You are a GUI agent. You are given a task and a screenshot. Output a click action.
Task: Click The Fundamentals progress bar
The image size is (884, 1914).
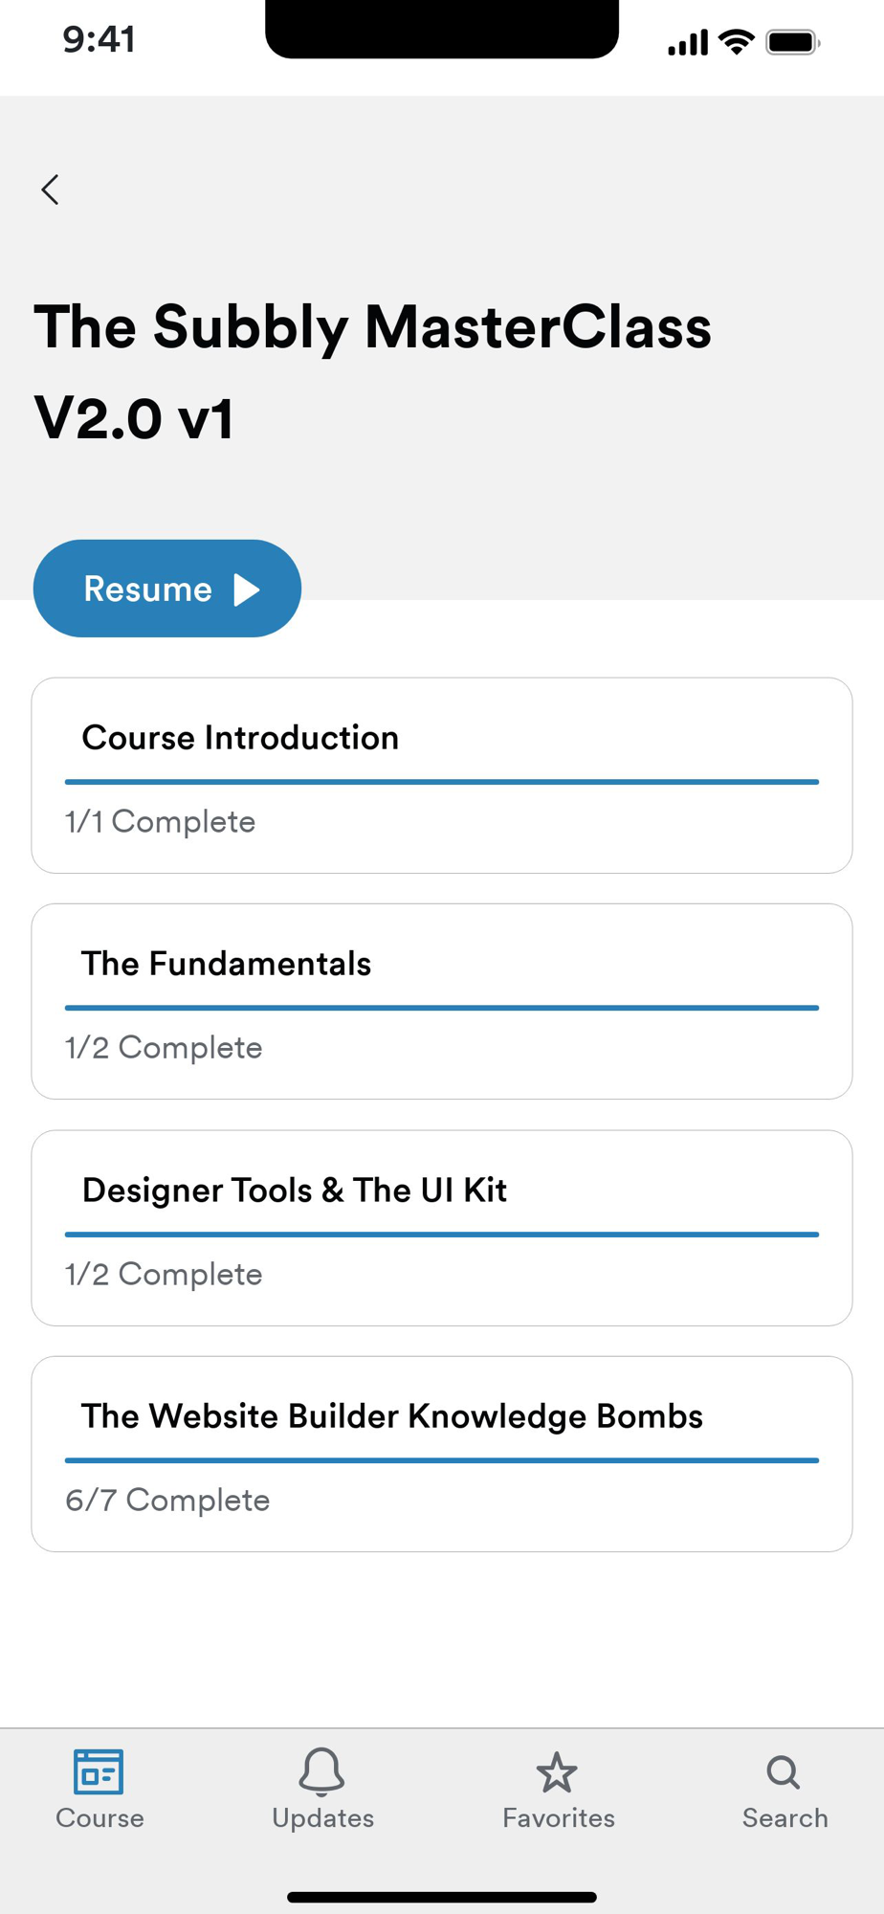[441, 1008]
